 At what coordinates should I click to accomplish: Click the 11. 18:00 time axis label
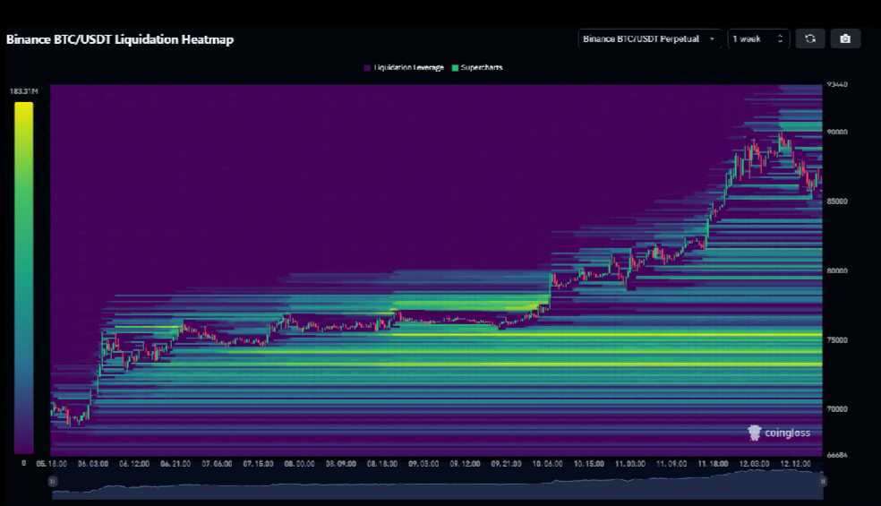713,464
